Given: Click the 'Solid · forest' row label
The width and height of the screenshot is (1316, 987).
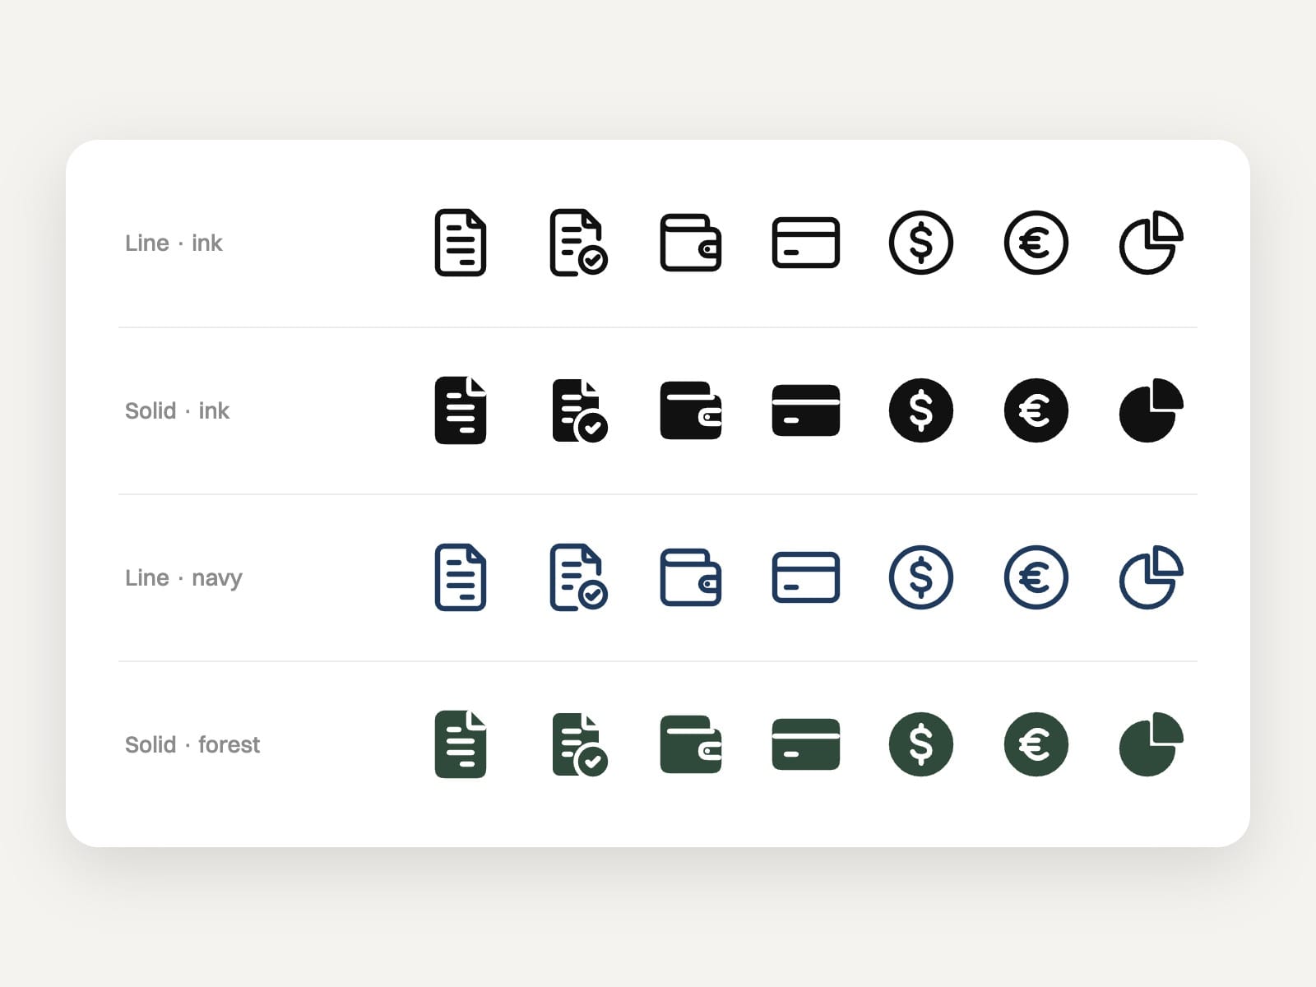Looking at the screenshot, I should (192, 744).
